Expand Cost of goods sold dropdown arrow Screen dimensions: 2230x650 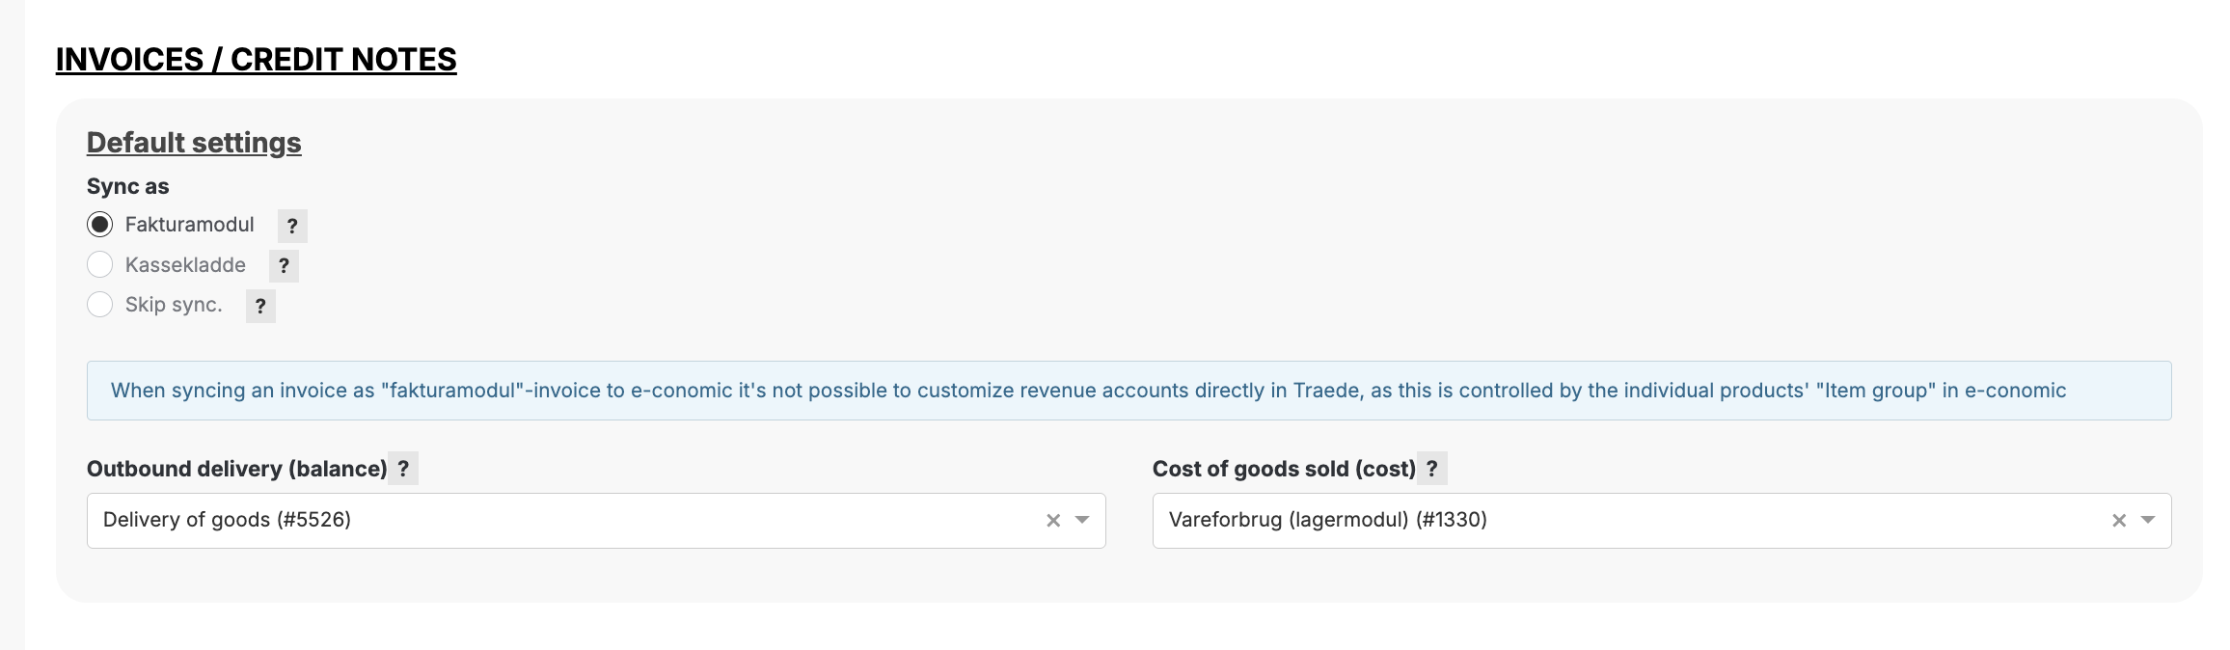pyautogui.click(x=2148, y=521)
